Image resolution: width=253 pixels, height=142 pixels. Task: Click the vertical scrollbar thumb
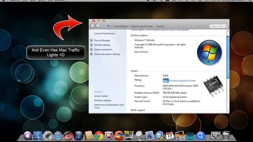point(228,57)
